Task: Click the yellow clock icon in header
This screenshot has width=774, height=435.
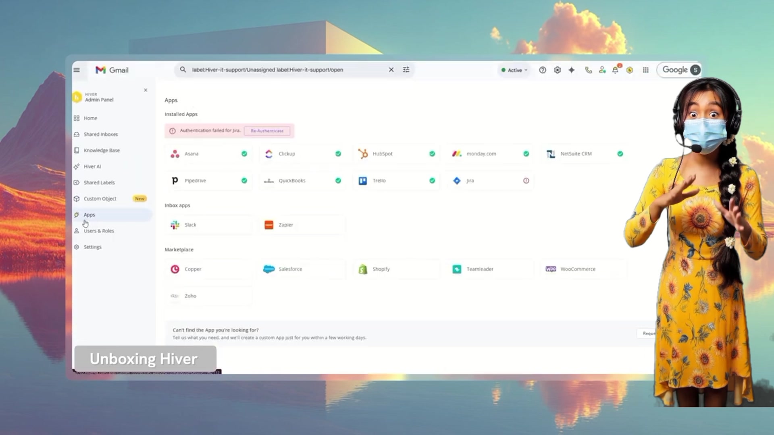Action: point(630,70)
